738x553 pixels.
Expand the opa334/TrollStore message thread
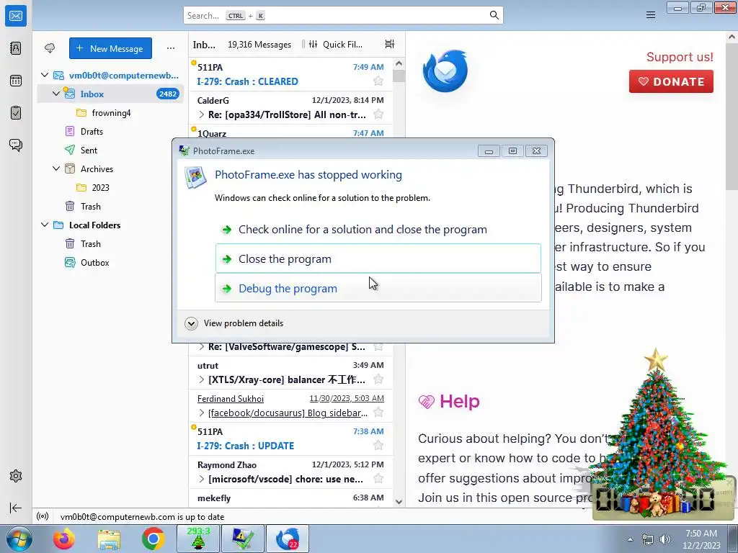[202, 114]
